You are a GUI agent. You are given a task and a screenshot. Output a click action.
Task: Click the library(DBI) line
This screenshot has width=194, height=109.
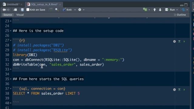coord(25,55)
